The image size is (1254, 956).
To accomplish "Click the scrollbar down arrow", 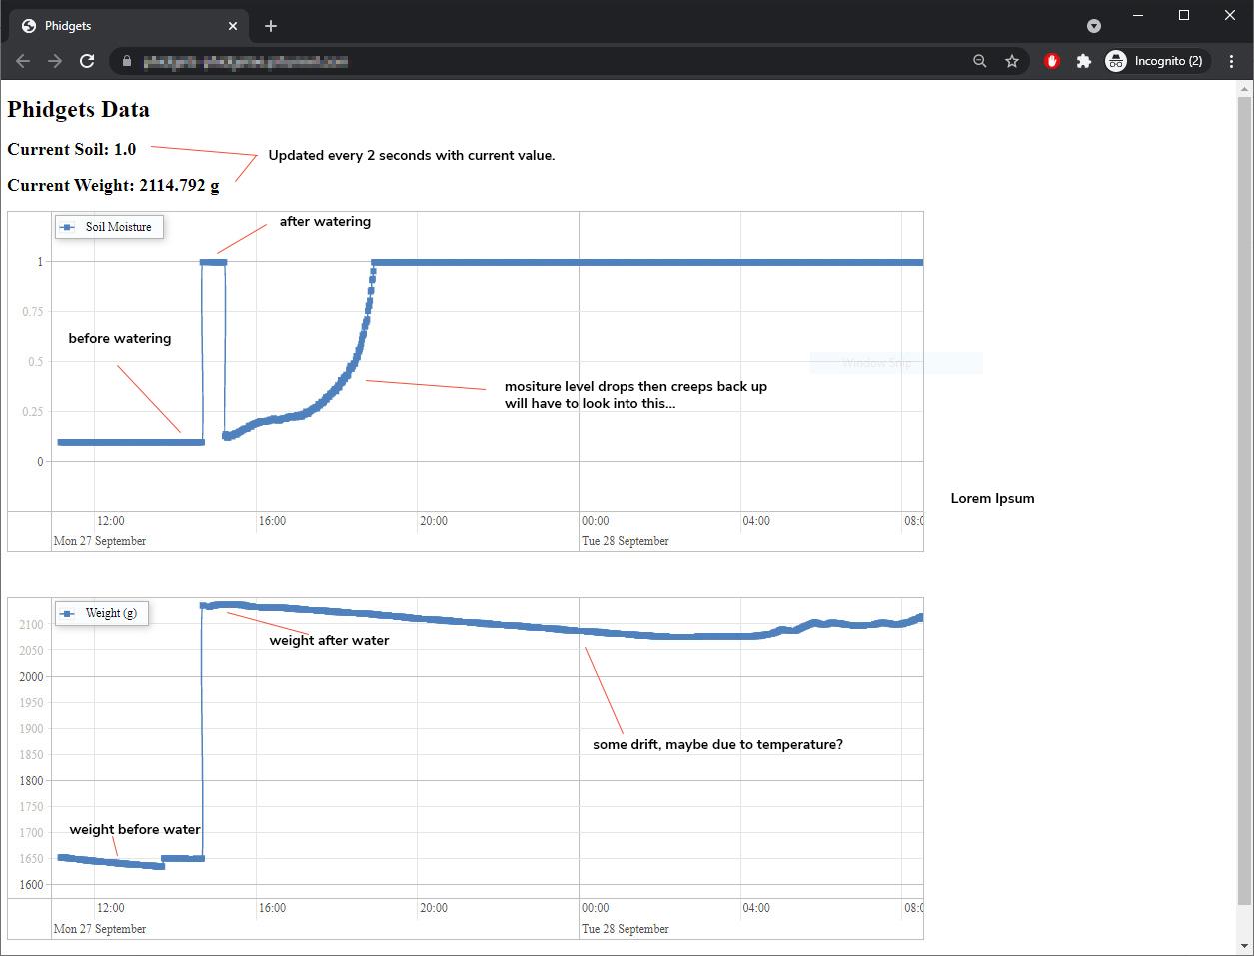I will tap(1244, 946).
